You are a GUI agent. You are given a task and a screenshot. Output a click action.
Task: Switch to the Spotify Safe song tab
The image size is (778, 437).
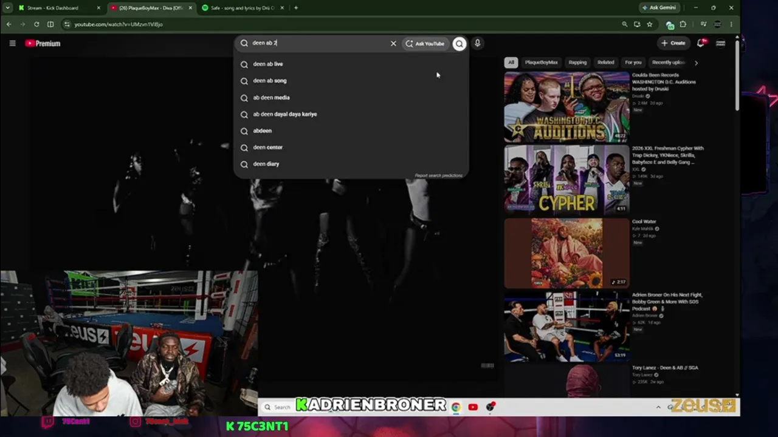click(x=243, y=8)
